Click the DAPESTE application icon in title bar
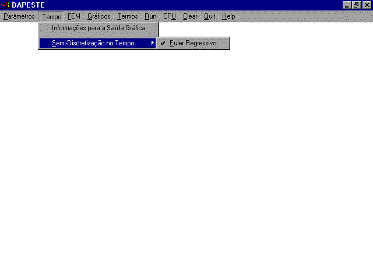Image resolution: width=373 pixels, height=279 pixels. point(6,5)
